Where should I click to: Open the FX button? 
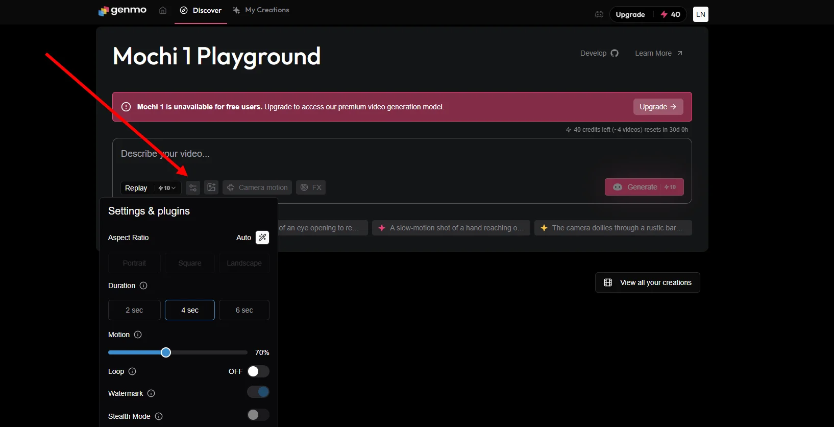(311, 187)
